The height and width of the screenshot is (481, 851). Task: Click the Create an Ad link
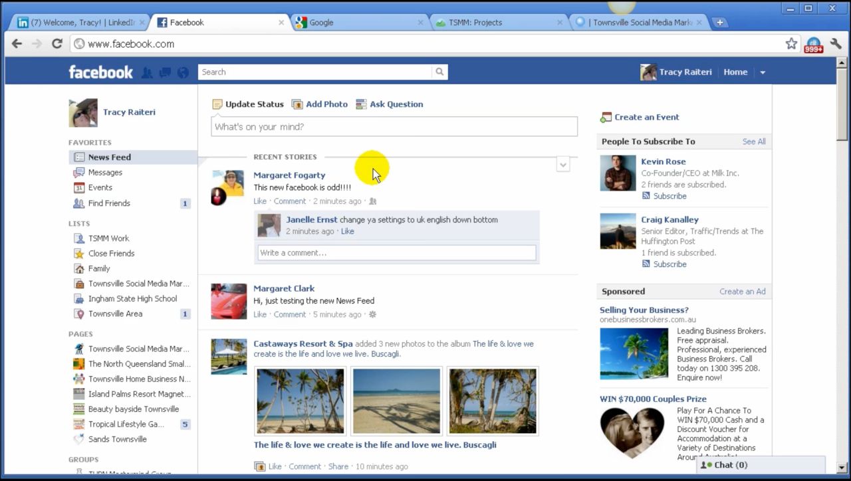tap(743, 292)
